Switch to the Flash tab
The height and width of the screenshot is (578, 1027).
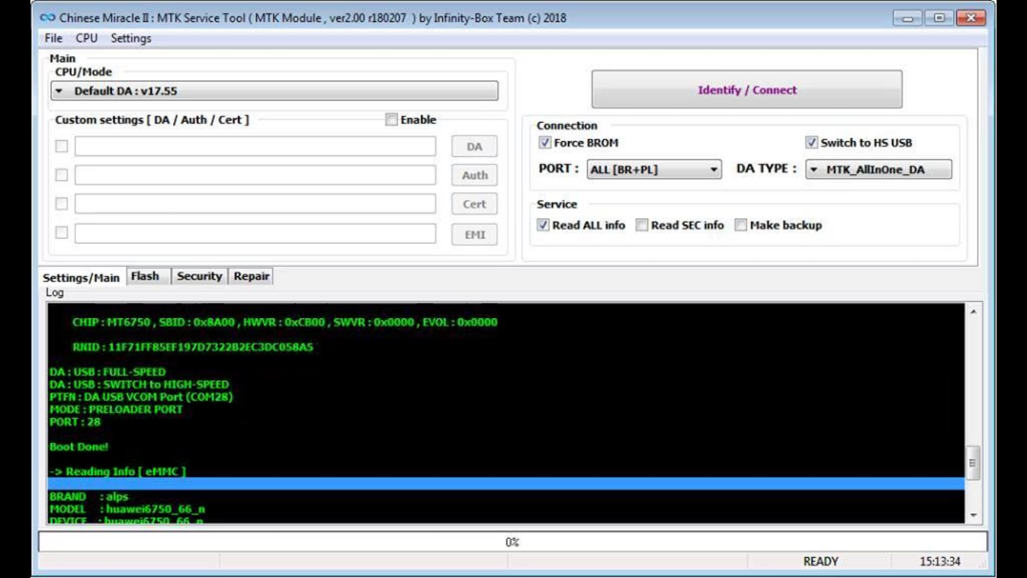[146, 276]
